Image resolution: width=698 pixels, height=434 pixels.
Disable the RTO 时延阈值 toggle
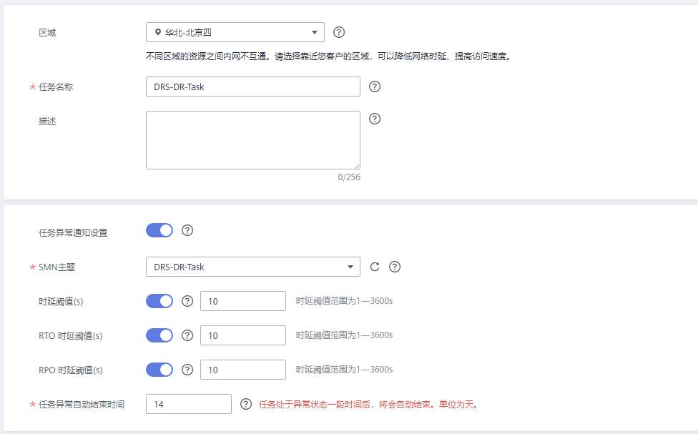tap(160, 335)
